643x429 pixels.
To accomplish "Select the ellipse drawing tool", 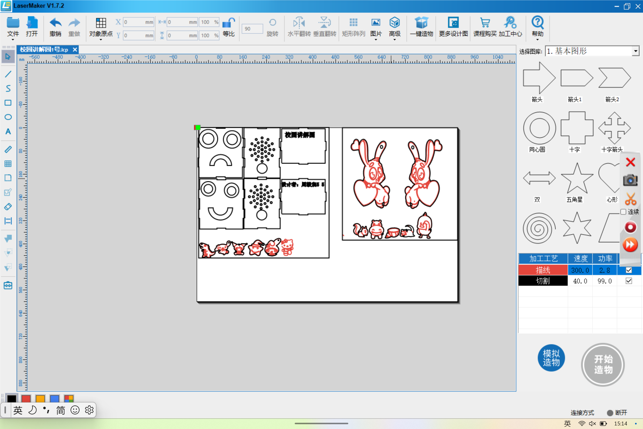I will [8, 117].
